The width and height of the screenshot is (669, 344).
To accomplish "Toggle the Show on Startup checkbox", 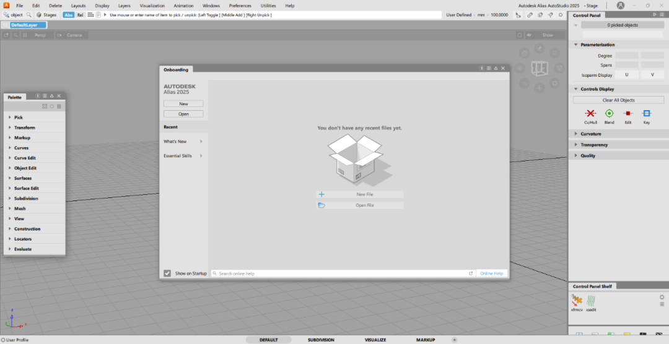I will (x=167, y=273).
